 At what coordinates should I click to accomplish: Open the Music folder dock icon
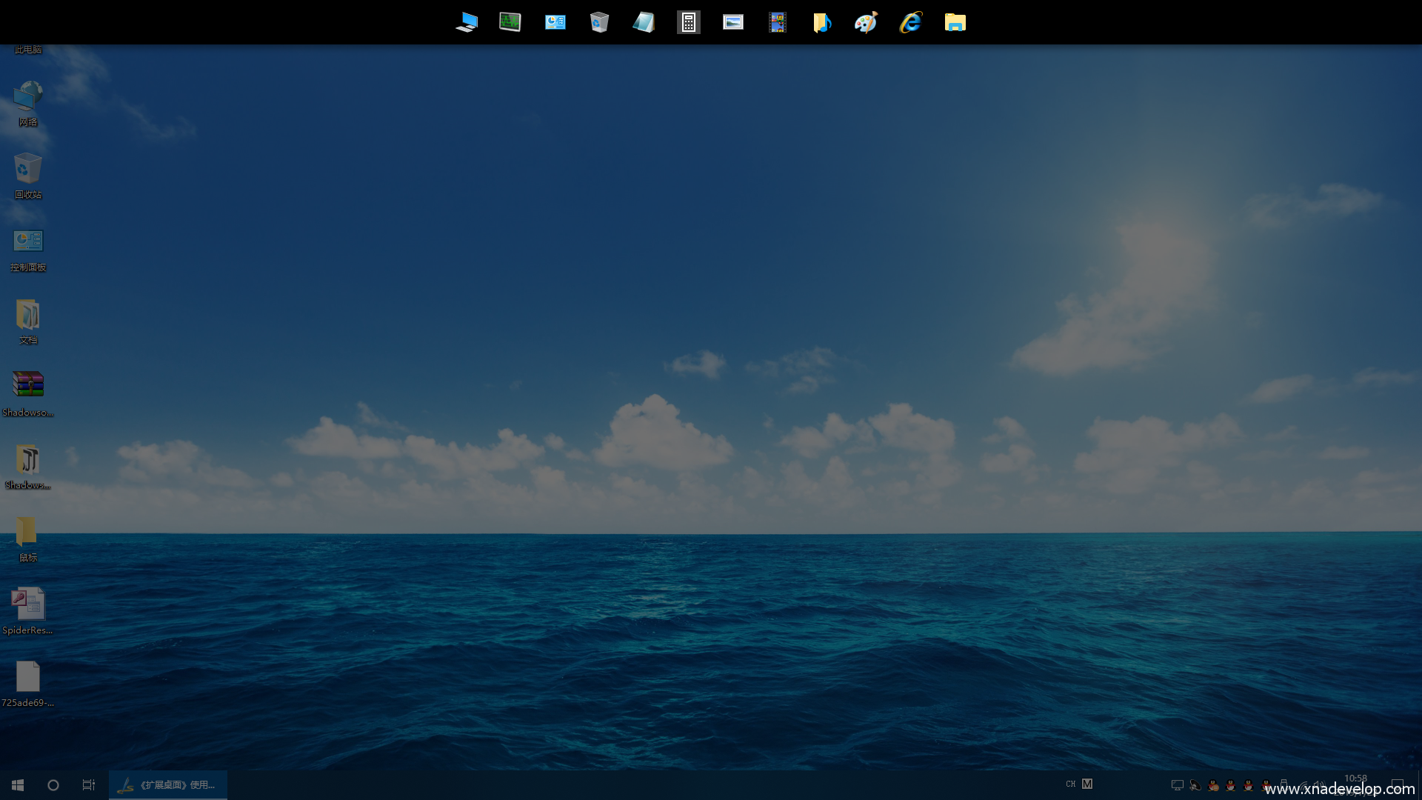tap(821, 22)
